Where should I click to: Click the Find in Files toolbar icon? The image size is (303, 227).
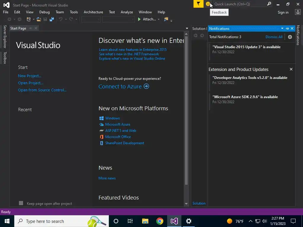pyautogui.click(x=166, y=19)
